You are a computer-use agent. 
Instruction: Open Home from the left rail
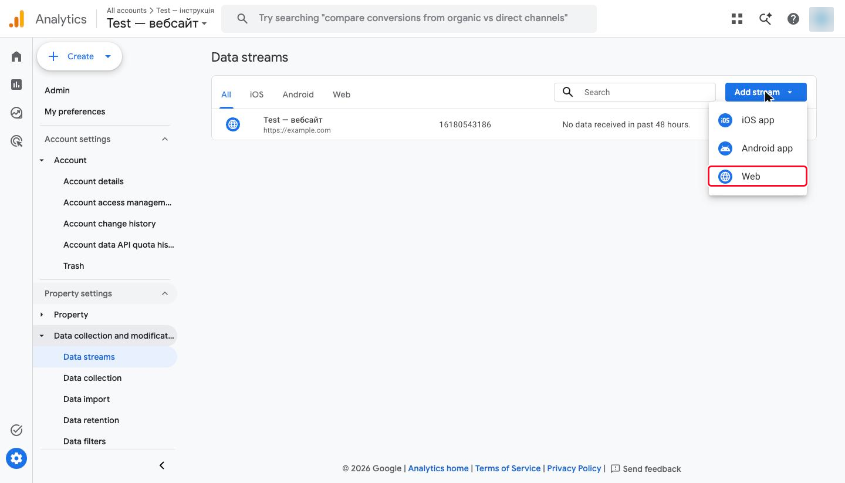[16, 56]
